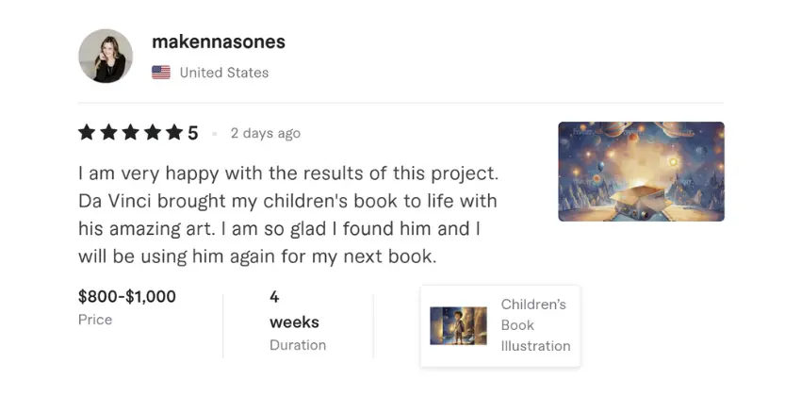Screen dimensions: 801x396
Task: Open the space-themed review image thumbnail
Action: [x=641, y=172]
